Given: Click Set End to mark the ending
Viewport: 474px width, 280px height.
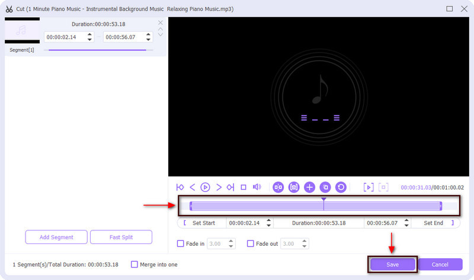Looking at the screenshot, I should [x=433, y=223].
